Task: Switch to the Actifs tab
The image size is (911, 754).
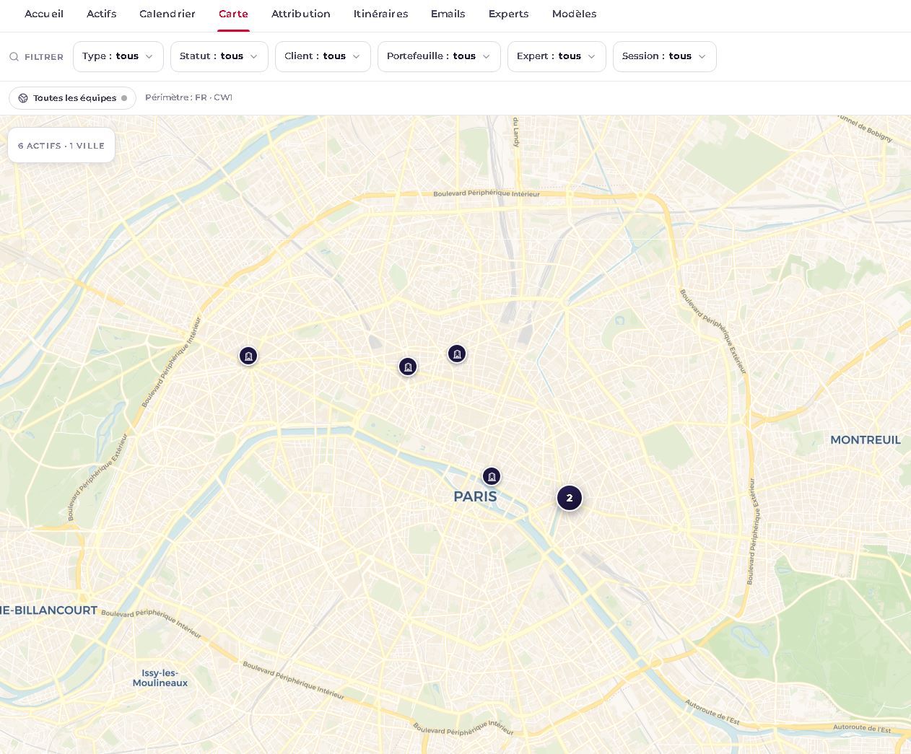Action: (101, 14)
